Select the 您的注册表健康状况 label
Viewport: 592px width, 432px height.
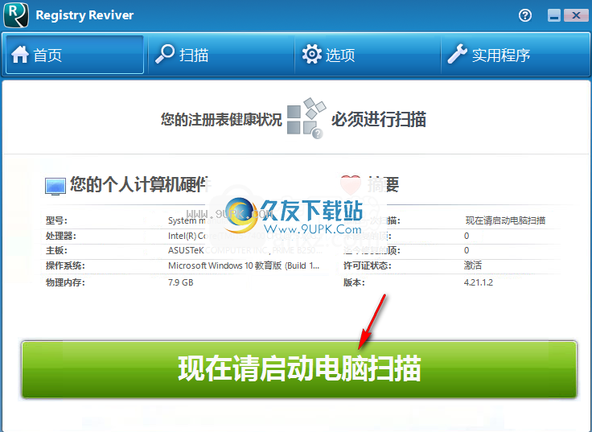(221, 119)
